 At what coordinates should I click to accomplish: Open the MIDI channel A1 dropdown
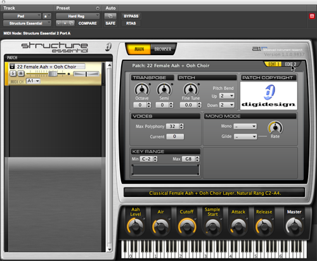pyautogui.click(x=33, y=81)
